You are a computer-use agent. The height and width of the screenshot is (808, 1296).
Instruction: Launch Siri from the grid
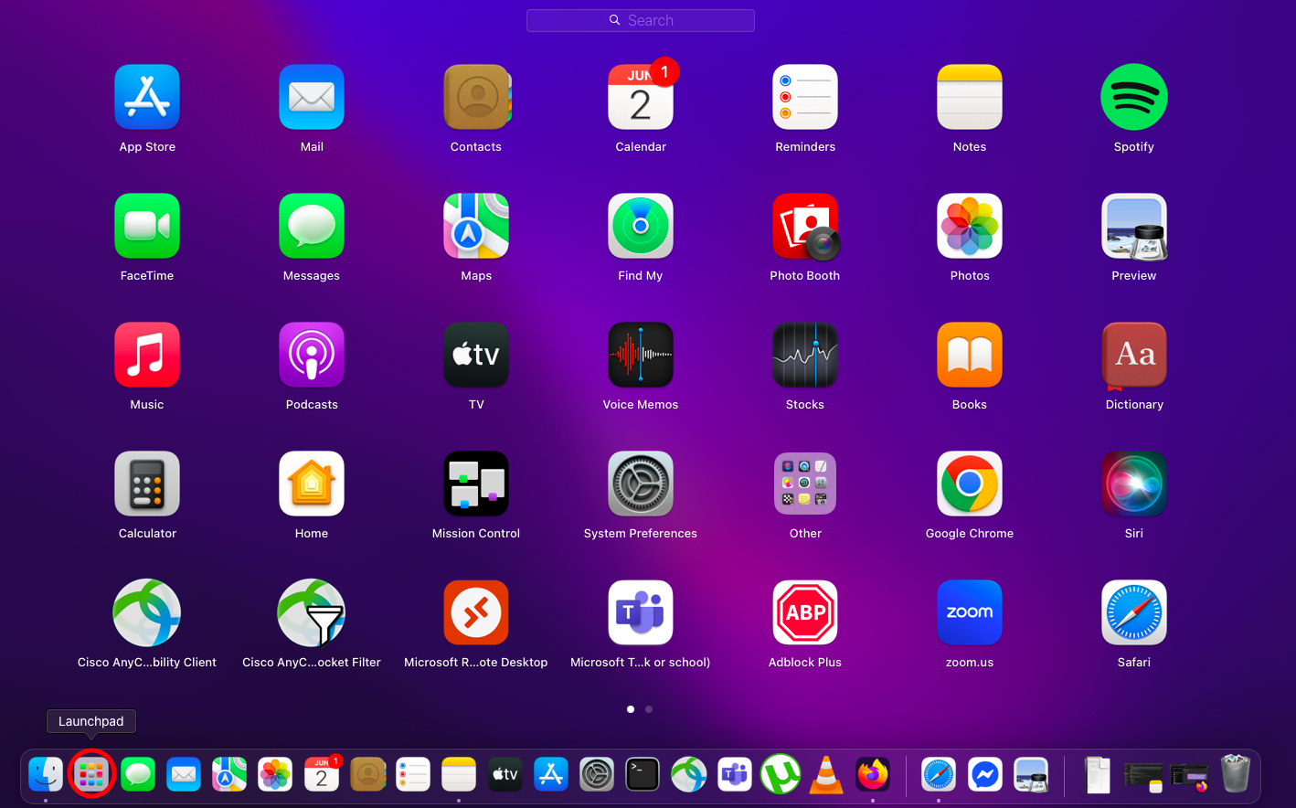(x=1133, y=484)
